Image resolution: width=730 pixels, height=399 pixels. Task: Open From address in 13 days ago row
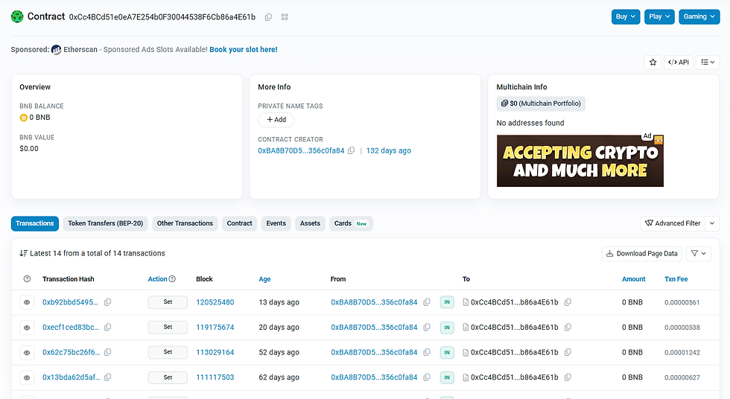coord(374,302)
